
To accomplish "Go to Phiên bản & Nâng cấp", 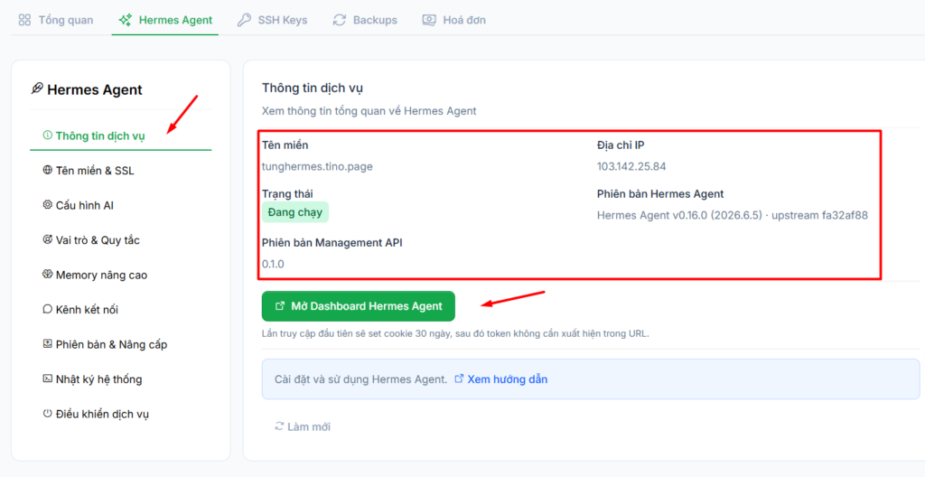I will [x=120, y=344].
